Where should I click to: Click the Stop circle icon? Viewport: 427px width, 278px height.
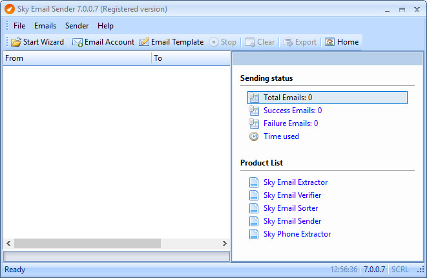tap(214, 42)
